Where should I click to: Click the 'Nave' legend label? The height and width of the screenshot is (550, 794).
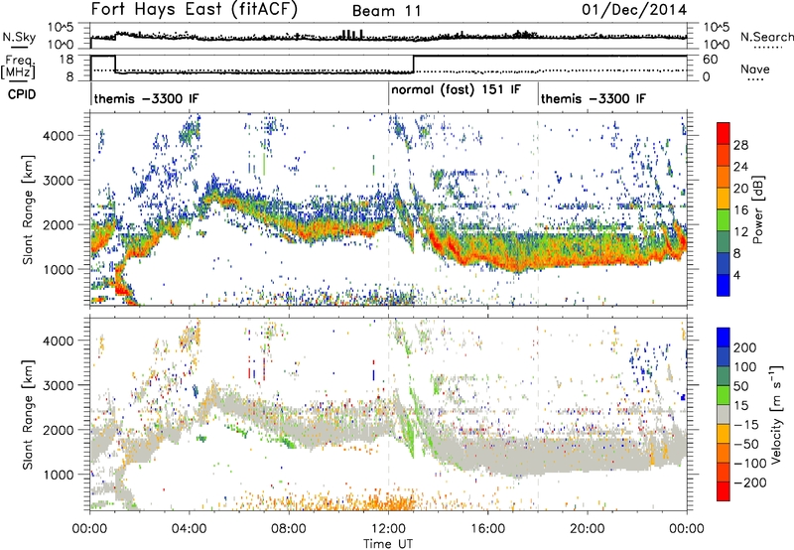point(755,69)
